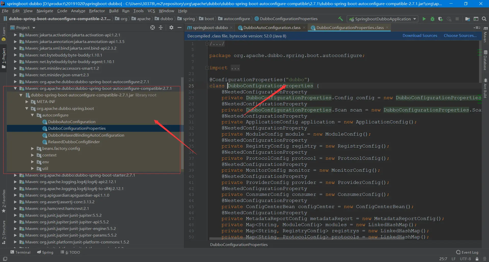This screenshot has width=489, height=262.
Task: Open Project Structure icon in toolbar
Action: pyautogui.click(x=468, y=19)
